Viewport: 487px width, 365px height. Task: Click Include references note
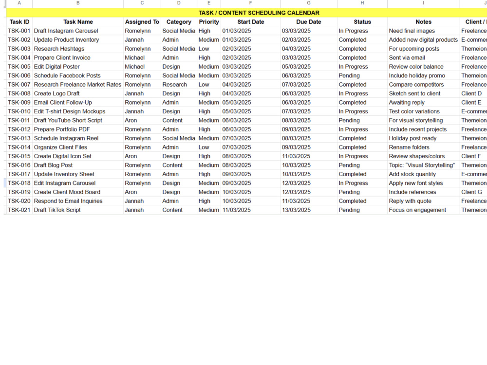pyautogui.click(x=423, y=192)
